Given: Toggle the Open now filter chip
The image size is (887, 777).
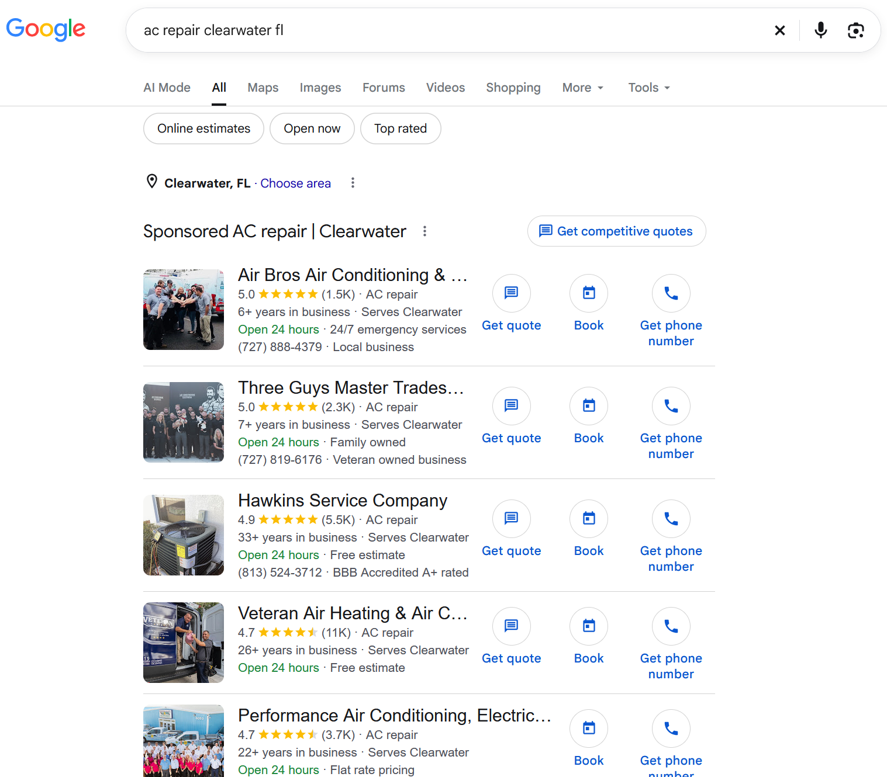Looking at the screenshot, I should point(312,129).
